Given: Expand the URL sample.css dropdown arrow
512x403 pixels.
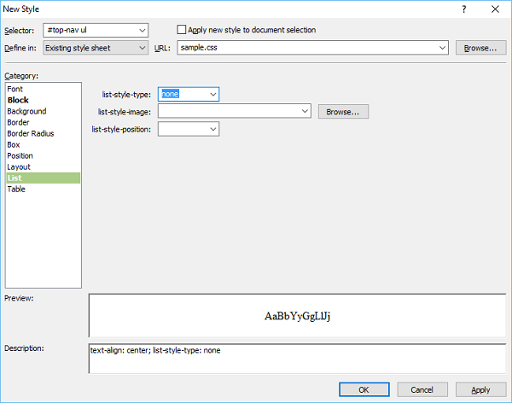Looking at the screenshot, I should [x=442, y=48].
